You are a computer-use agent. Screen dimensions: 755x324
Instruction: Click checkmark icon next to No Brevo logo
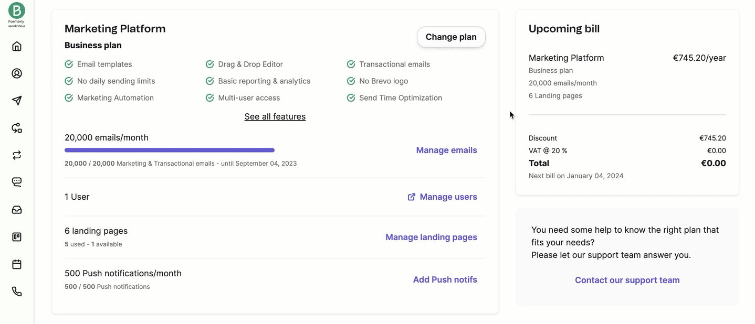pyautogui.click(x=351, y=81)
